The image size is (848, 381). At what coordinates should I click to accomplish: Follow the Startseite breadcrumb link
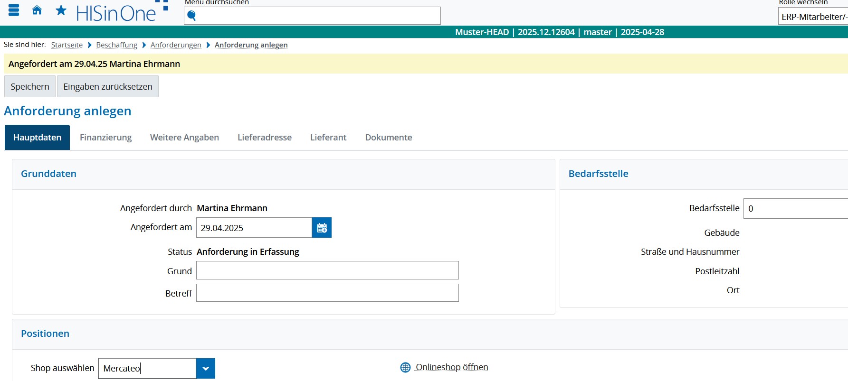[x=67, y=45]
